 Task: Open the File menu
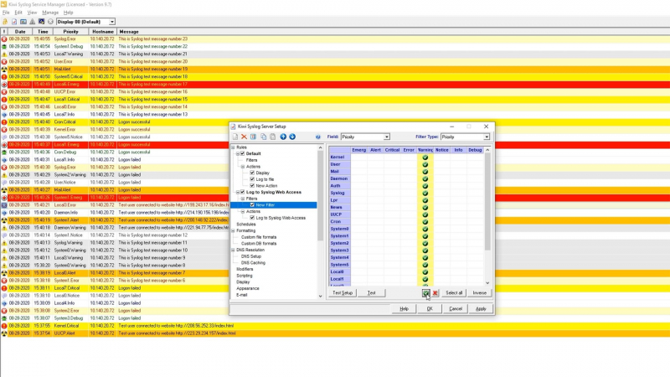click(x=6, y=13)
